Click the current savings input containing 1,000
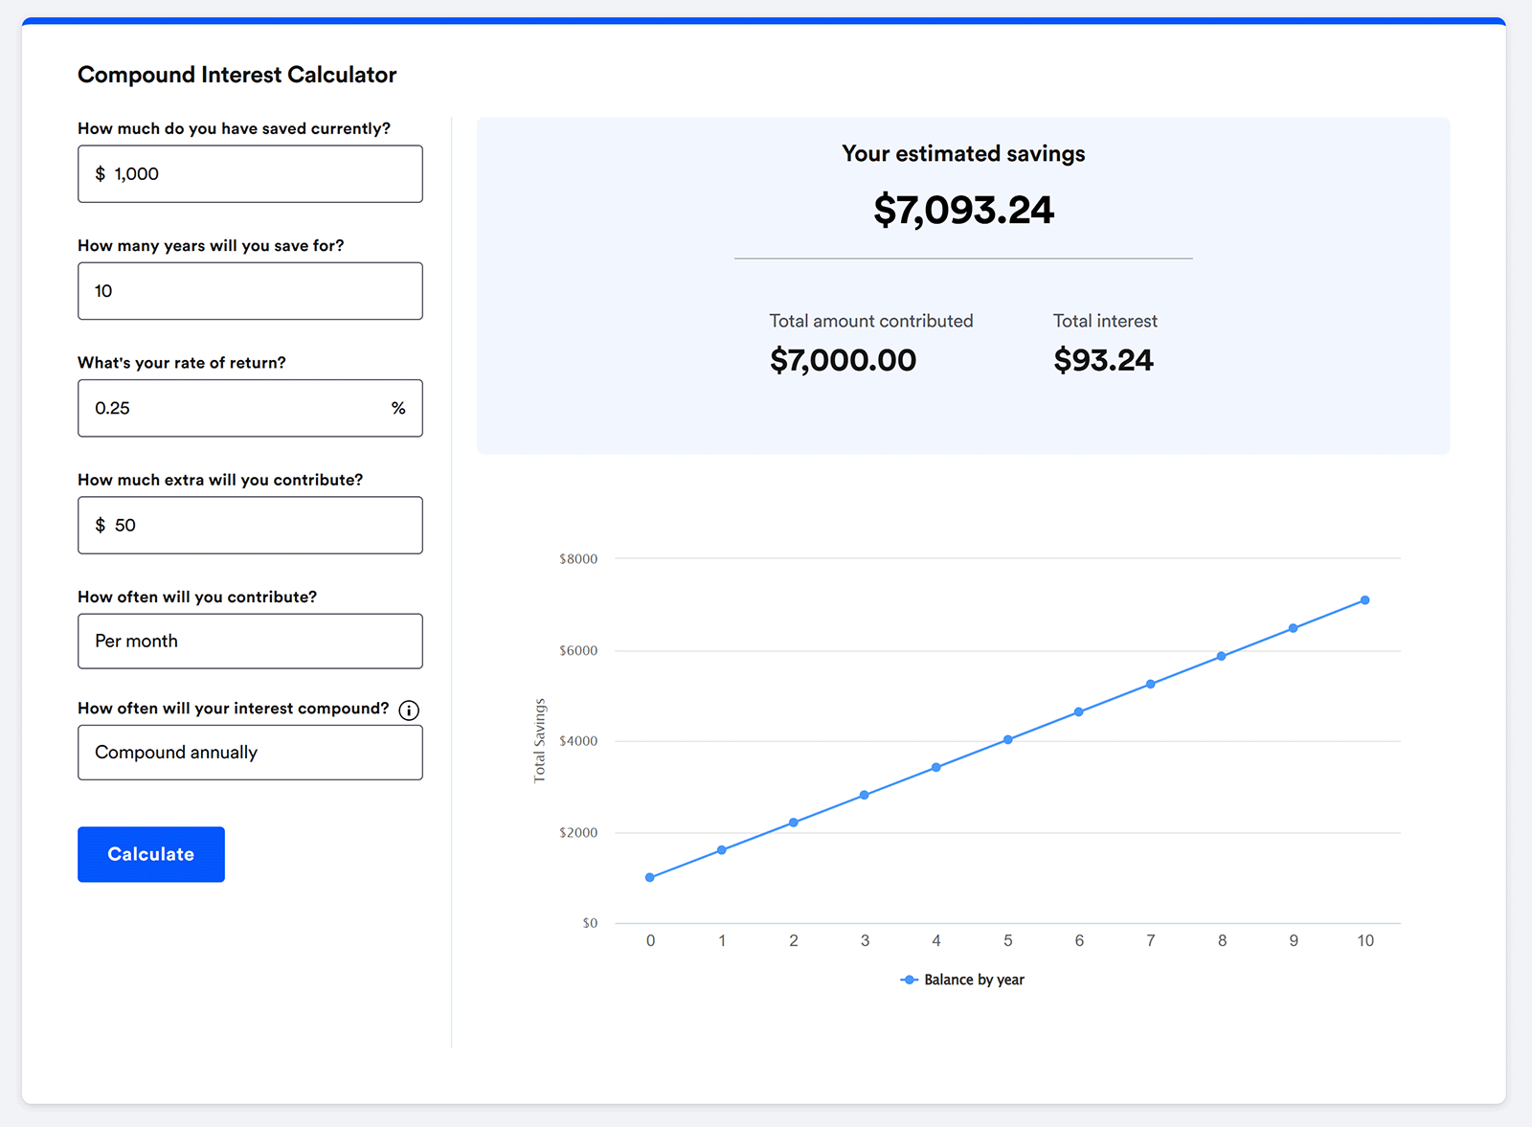This screenshot has width=1532, height=1127. pos(250,173)
